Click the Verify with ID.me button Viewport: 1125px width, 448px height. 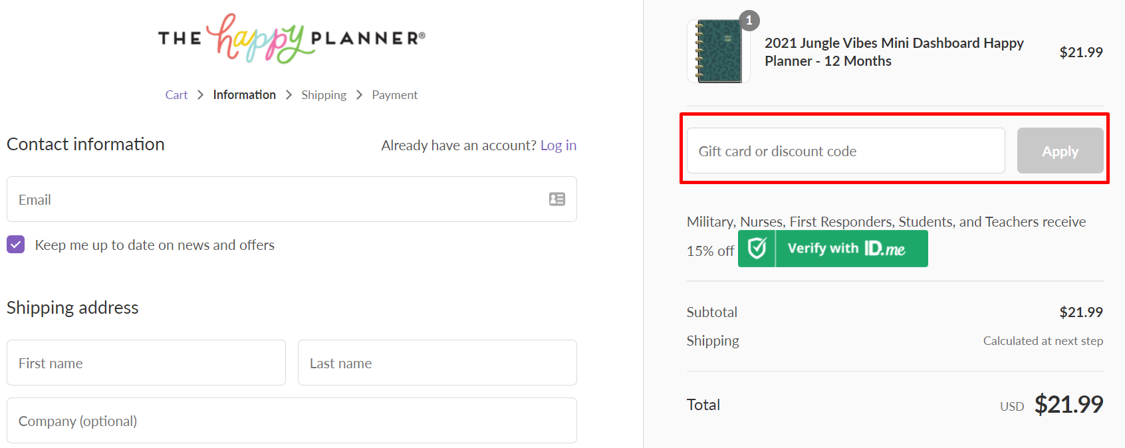pyautogui.click(x=833, y=249)
